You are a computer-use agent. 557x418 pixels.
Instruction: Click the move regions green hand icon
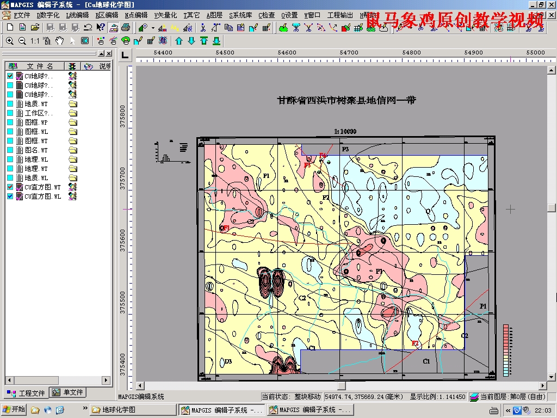[126, 41]
